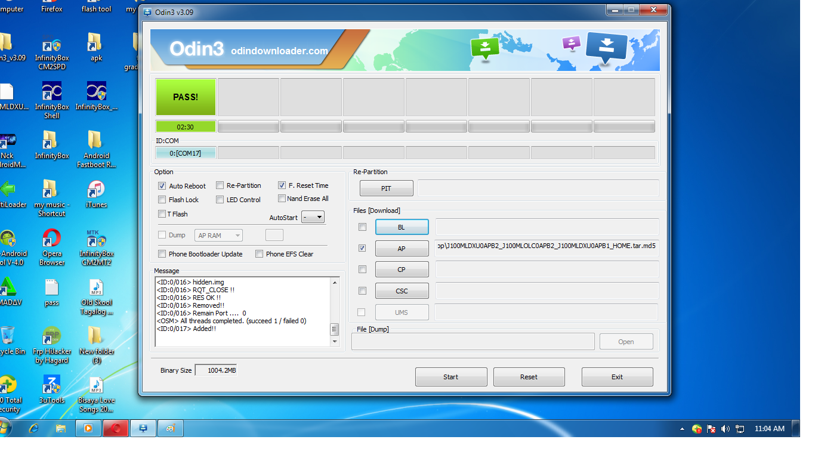Open the InfinityBox CM2MT2 shortcut

[96, 247]
